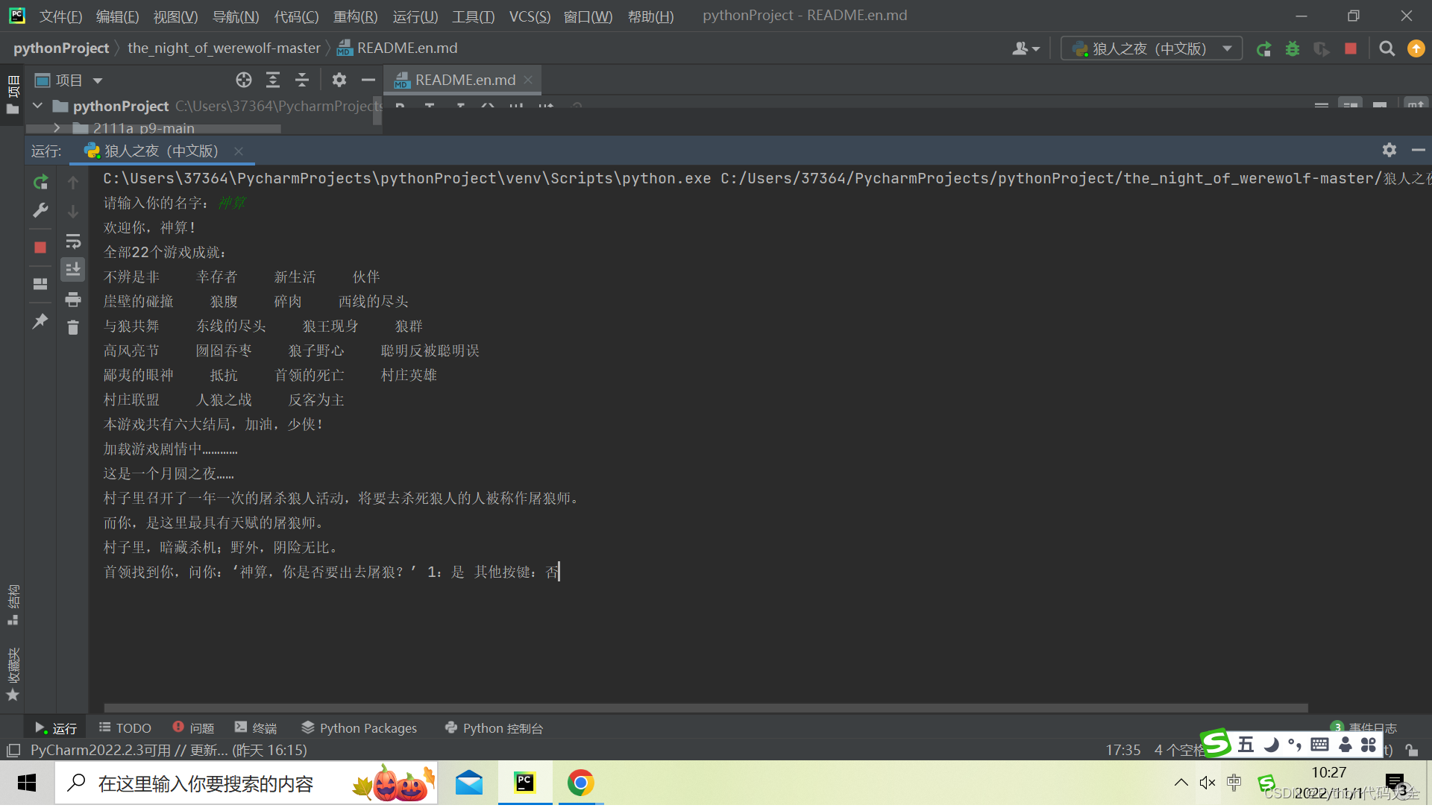The width and height of the screenshot is (1432, 808).
Task: Toggle soft-wrap in console output
Action: (x=73, y=242)
